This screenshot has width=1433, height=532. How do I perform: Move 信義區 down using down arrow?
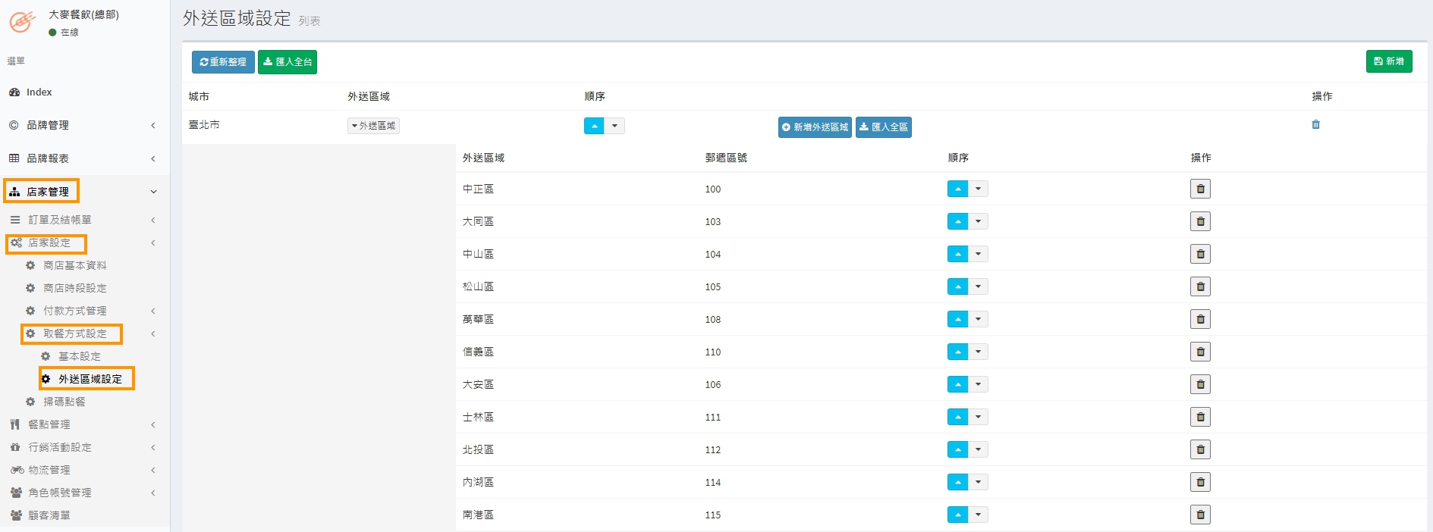979,352
